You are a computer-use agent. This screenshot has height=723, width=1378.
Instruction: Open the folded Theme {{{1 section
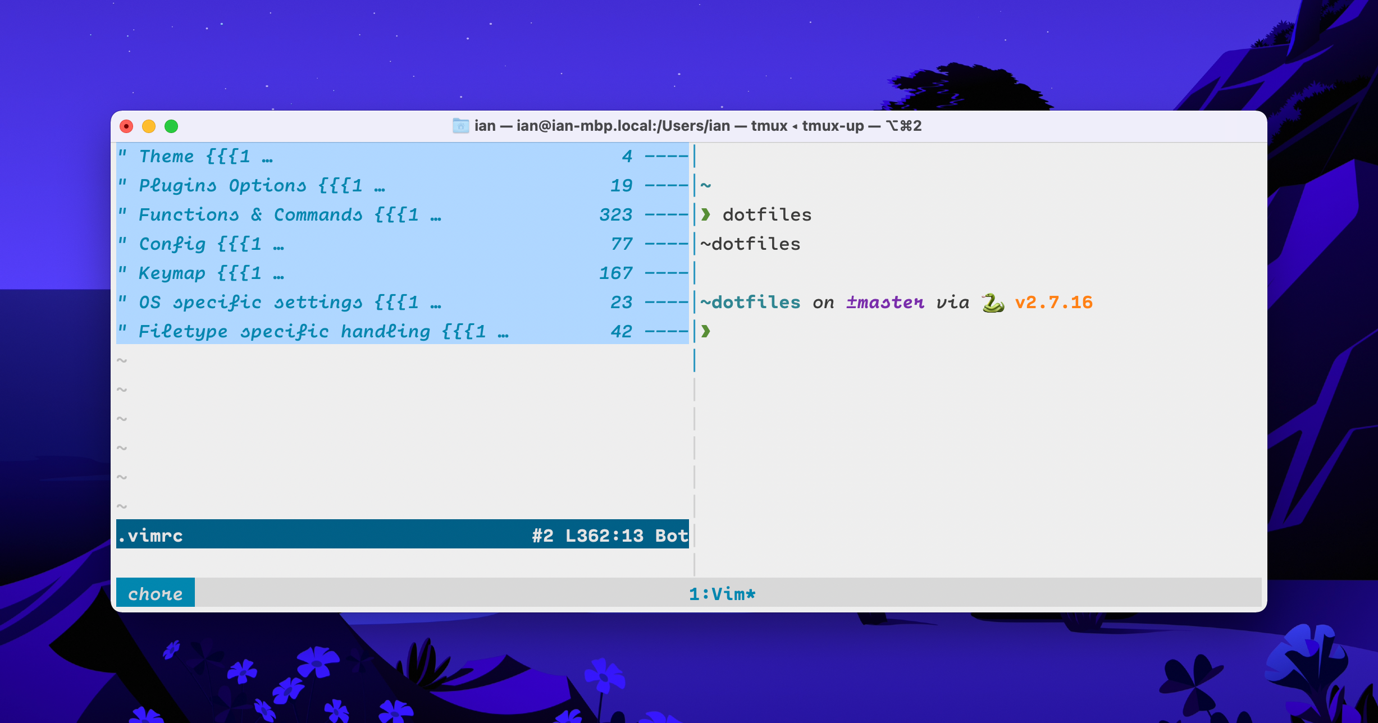tap(402, 156)
